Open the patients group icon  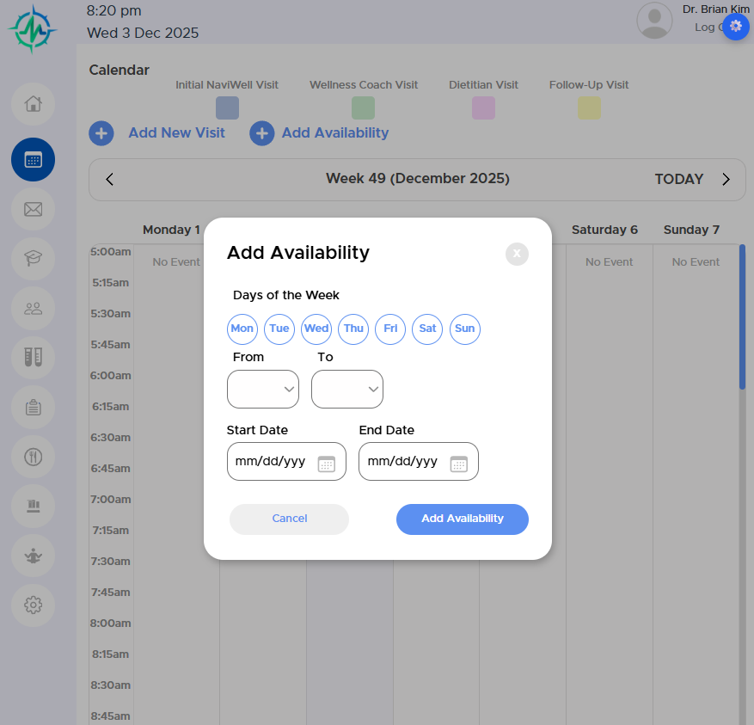tap(33, 308)
